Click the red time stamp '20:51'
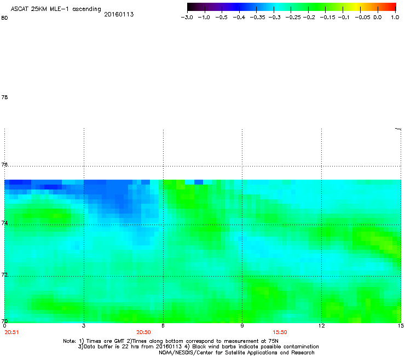 11,332
